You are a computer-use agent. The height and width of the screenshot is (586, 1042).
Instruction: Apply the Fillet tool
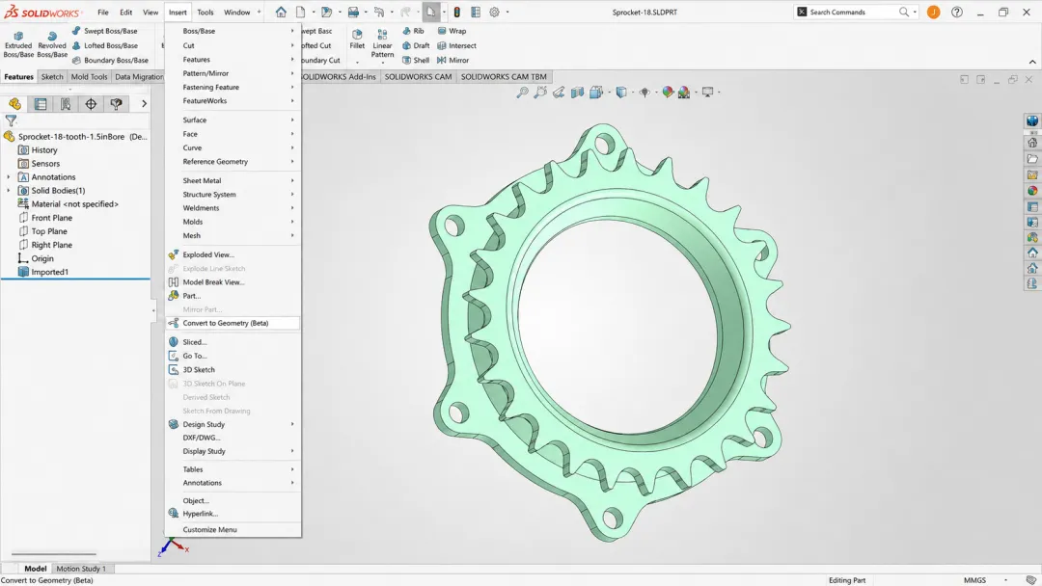point(357,40)
